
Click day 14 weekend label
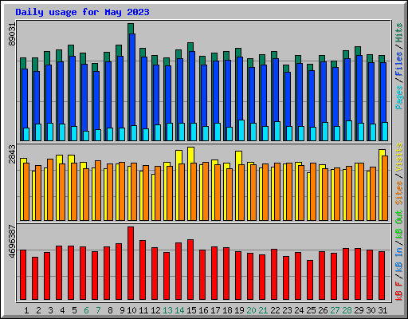click(179, 310)
